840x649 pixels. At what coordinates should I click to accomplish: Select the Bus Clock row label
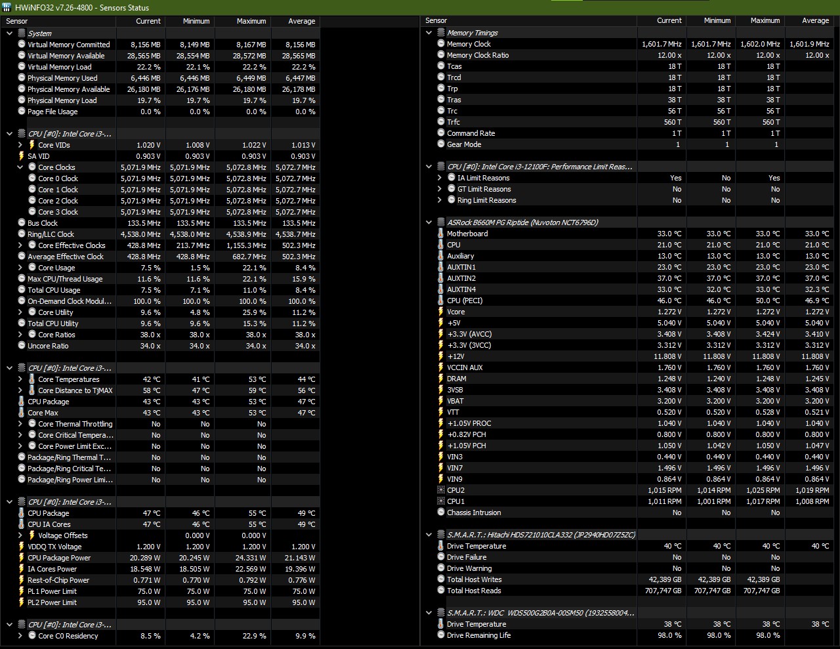pos(43,222)
